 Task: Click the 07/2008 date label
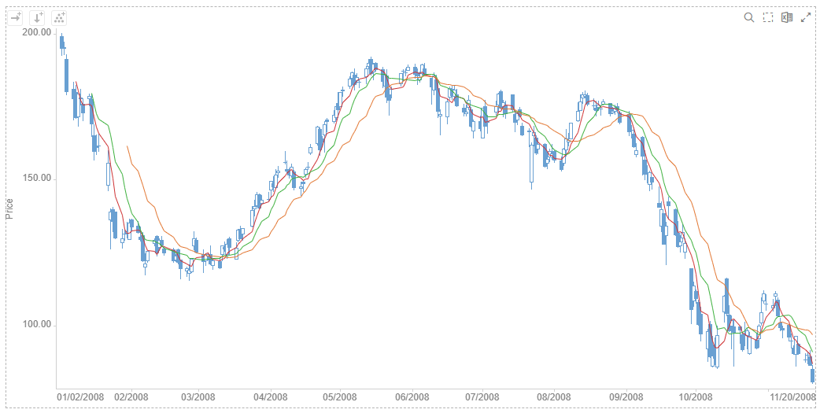tap(482, 397)
